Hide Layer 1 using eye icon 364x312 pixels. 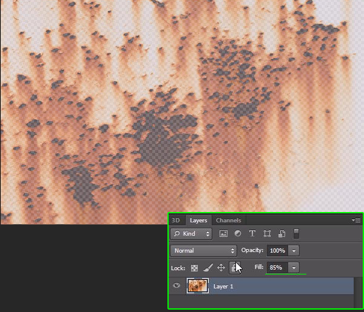coord(177,286)
